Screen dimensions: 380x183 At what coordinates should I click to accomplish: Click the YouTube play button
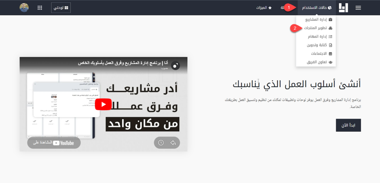(103, 105)
